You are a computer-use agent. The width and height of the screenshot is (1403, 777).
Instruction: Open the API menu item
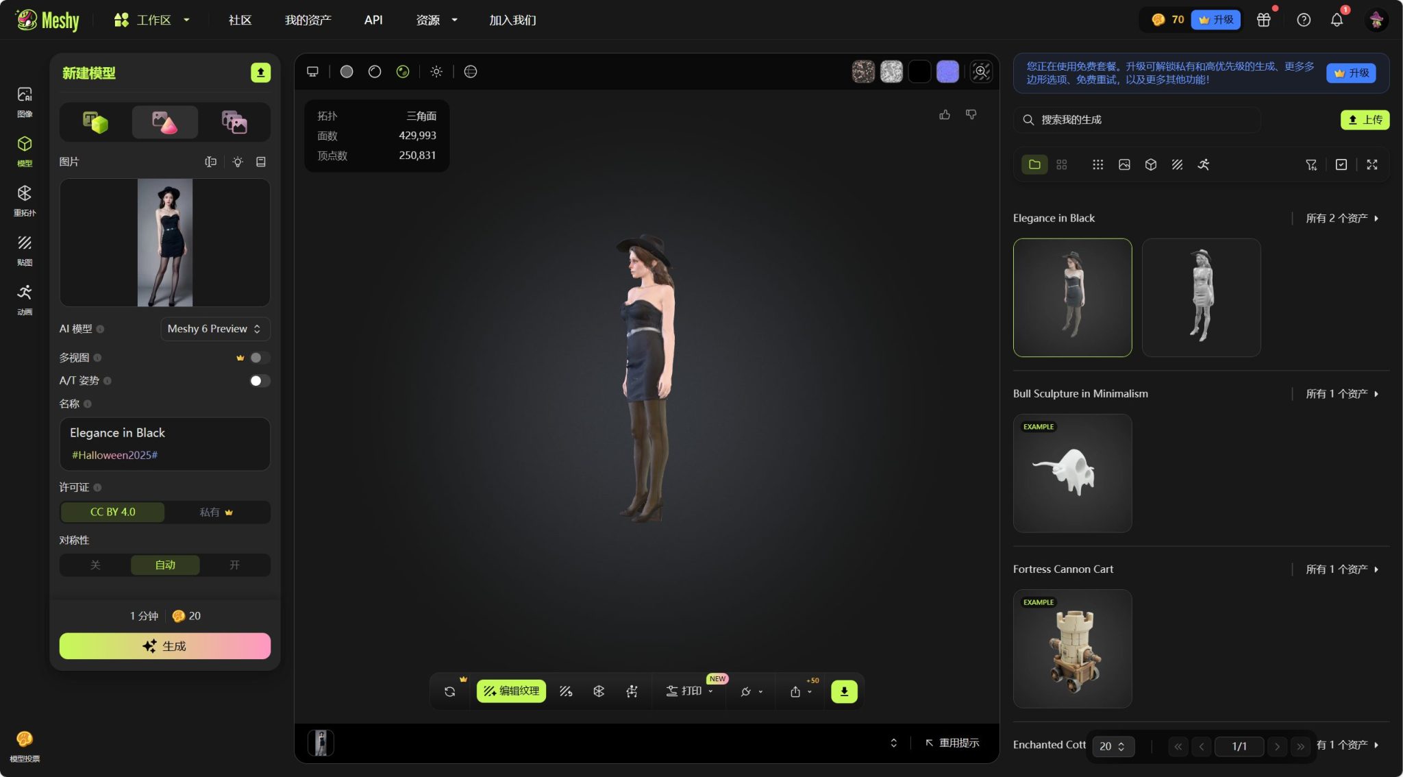373,20
